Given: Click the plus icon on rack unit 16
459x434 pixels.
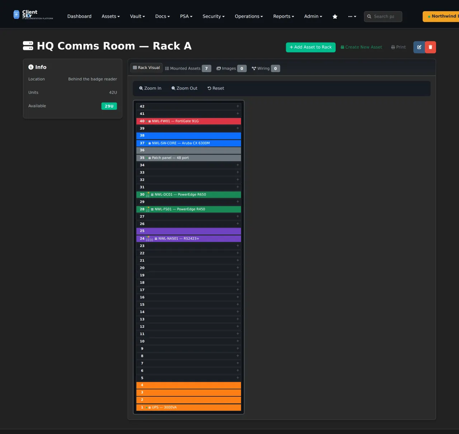Looking at the screenshot, I should (x=238, y=297).
